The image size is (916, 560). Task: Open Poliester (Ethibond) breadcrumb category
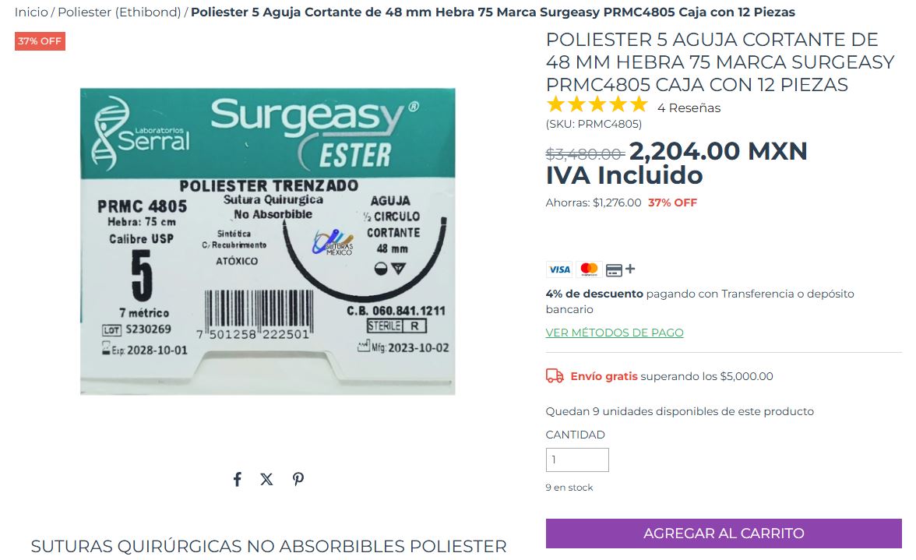(119, 12)
